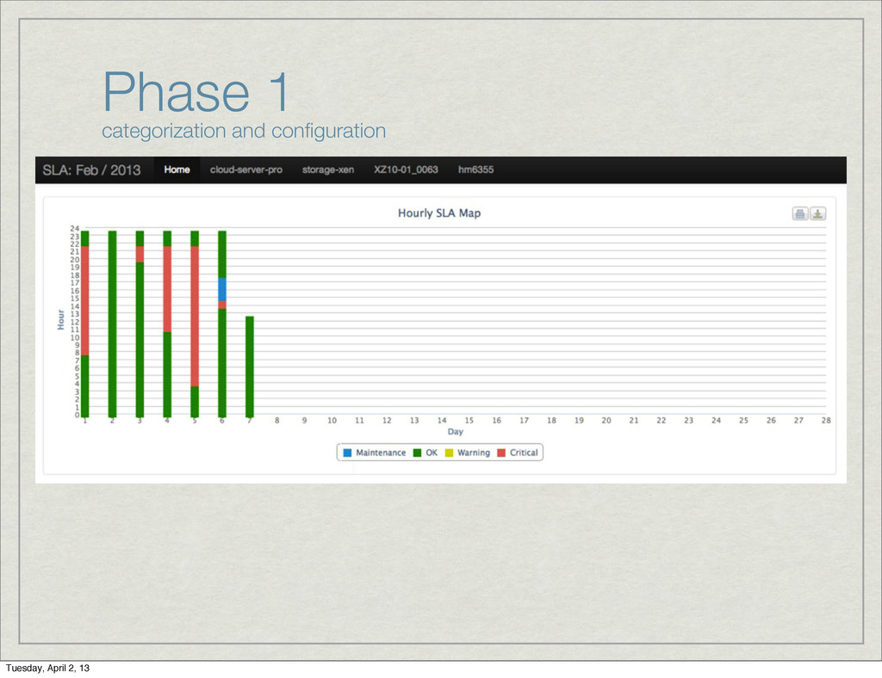This screenshot has width=882, height=678.
Task: Click the red critical segment on day 4
Action: [167, 289]
